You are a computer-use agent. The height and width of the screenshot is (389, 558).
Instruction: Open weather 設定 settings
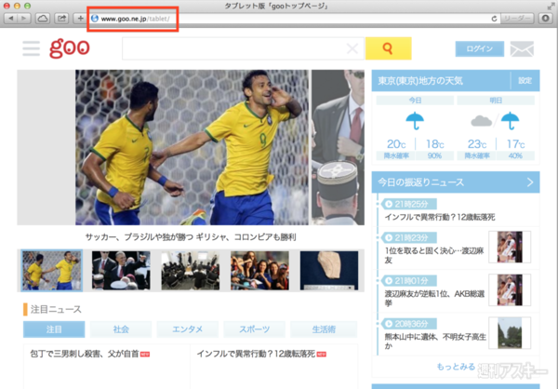click(x=525, y=81)
